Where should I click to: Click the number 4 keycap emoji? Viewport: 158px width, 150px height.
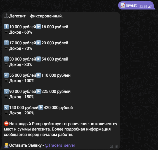[6, 75]
